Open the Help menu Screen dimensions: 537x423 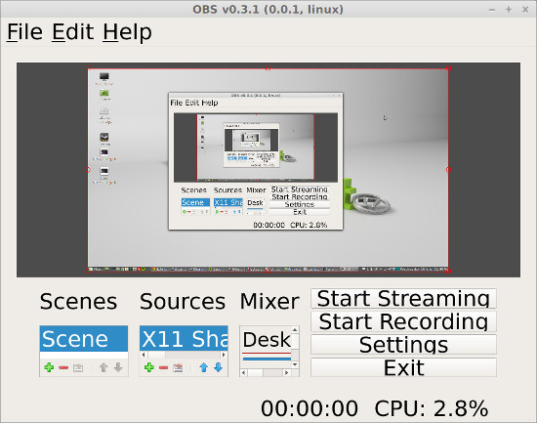click(x=127, y=32)
